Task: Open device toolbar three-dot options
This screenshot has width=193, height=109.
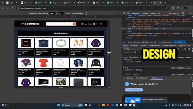Action: pyautogui.click(x=119, y=13)
